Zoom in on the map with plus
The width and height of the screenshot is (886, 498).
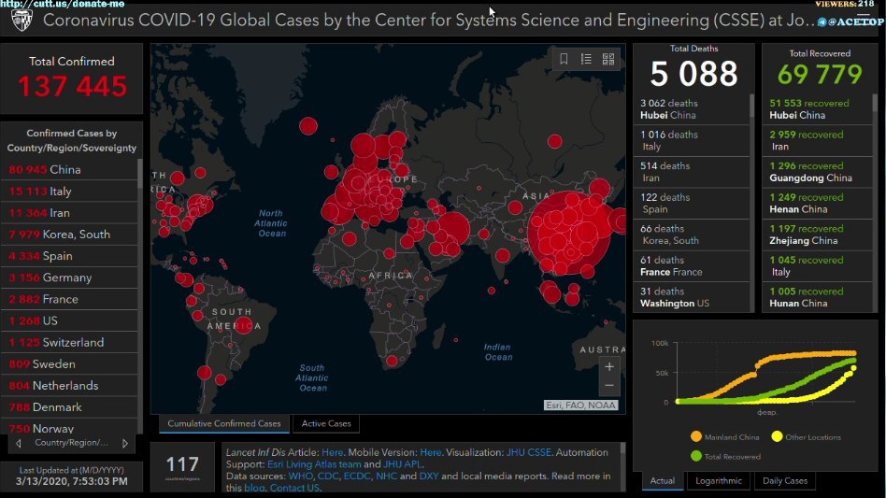[609, 366]
